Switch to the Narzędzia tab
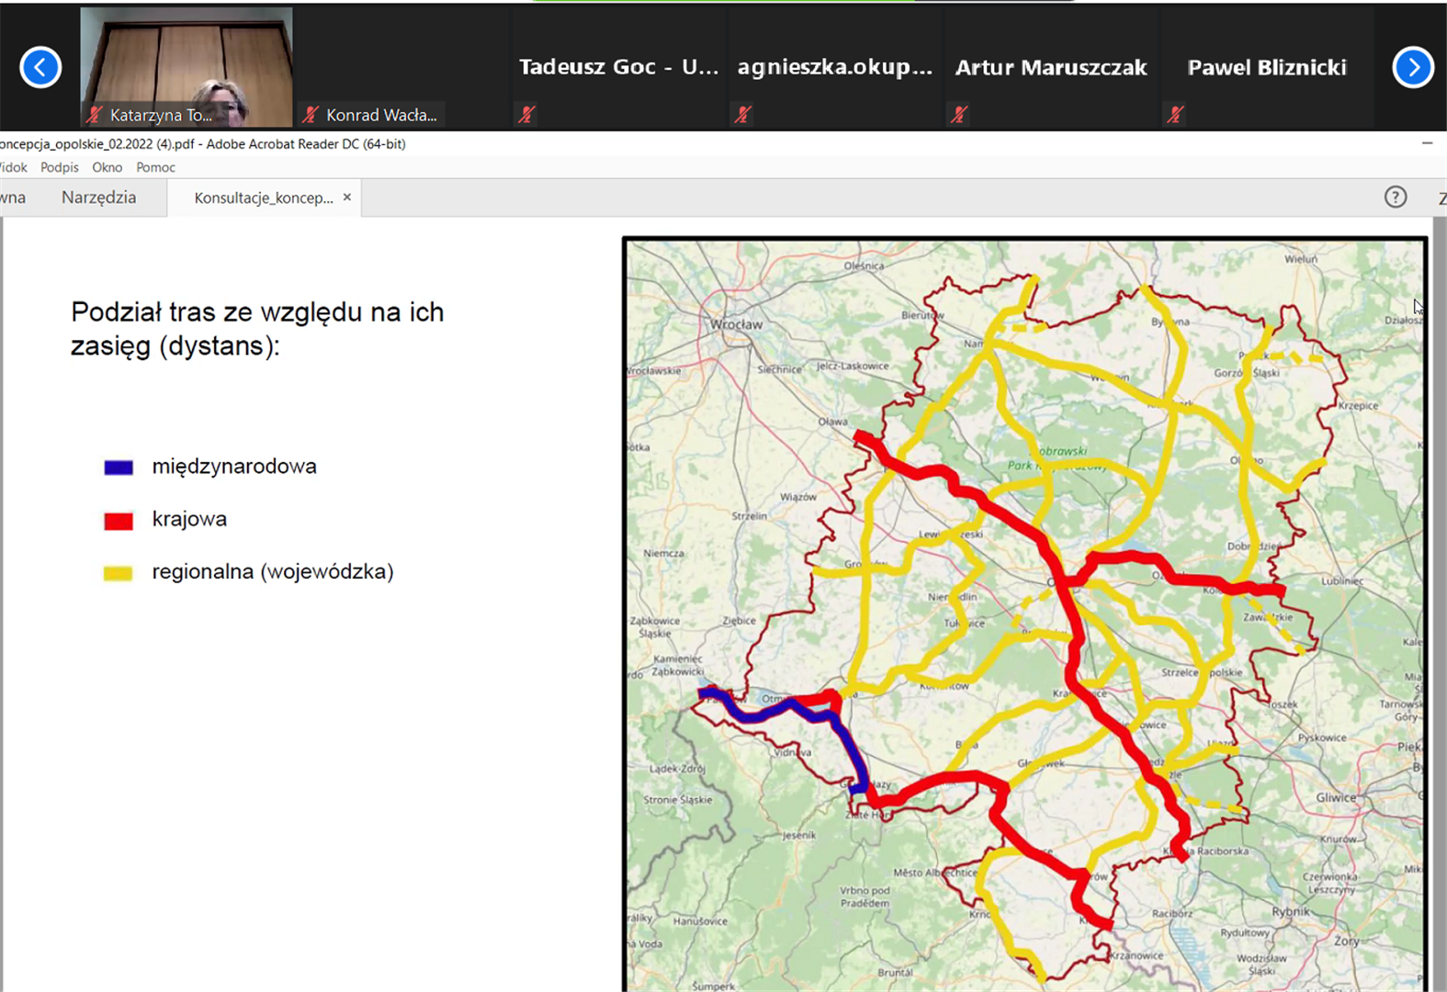 pos(98,197)
